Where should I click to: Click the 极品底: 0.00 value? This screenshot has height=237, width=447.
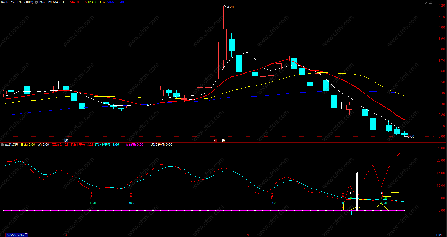135,145
